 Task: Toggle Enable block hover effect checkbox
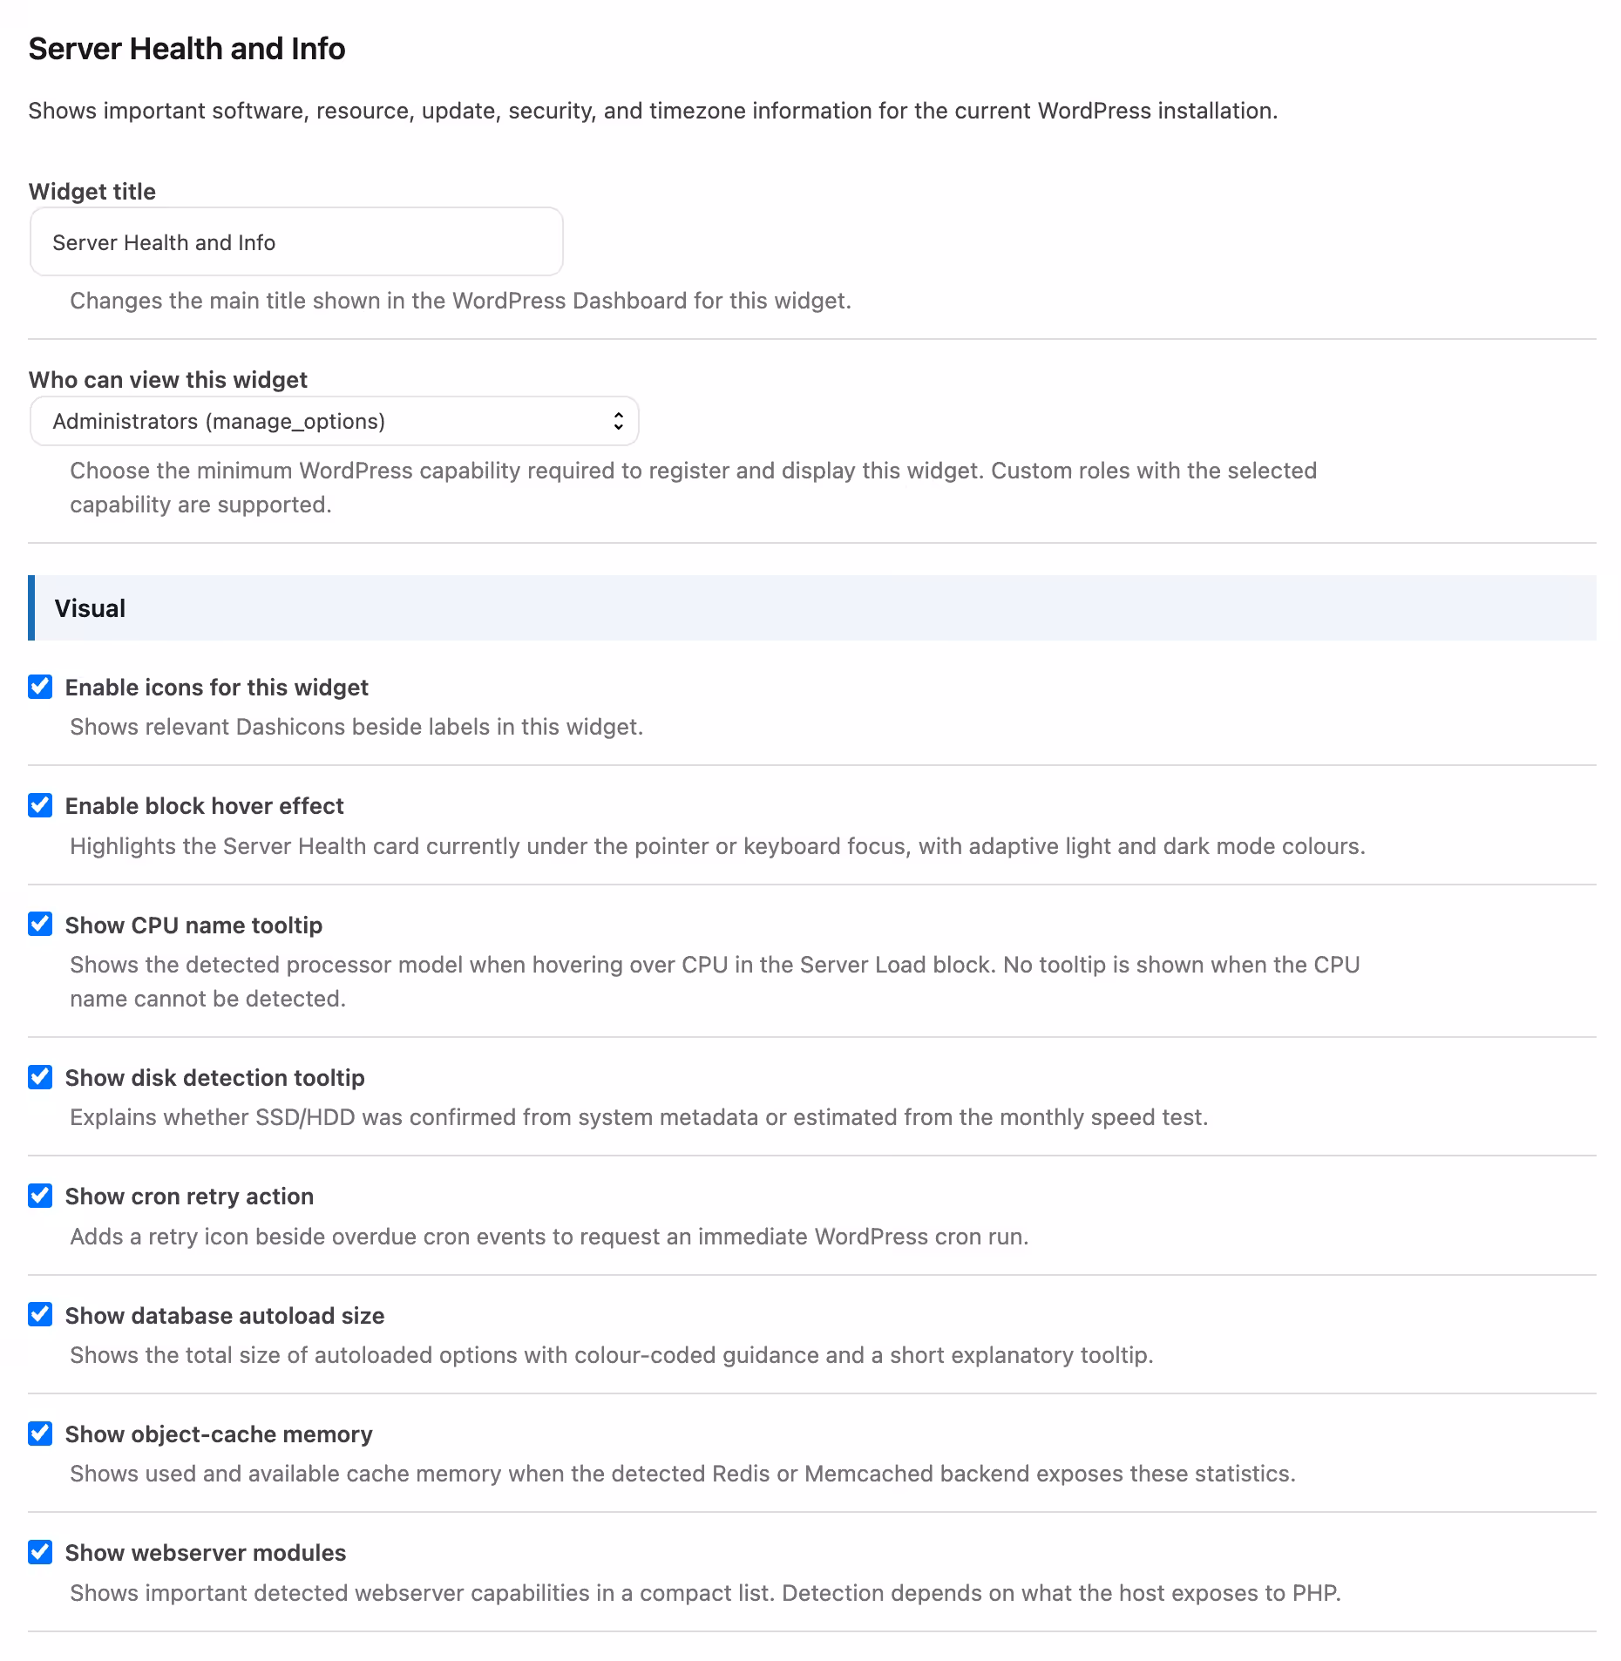(40, 805)
